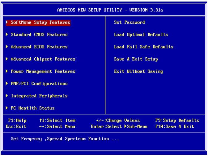Viewport: 208px width, 156px height.
Task: Open Integrated Peripherals menu
Action: (x=39, y=96)
